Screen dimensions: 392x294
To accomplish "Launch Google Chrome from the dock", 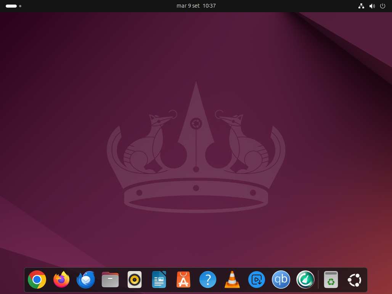I will [37, 280].
